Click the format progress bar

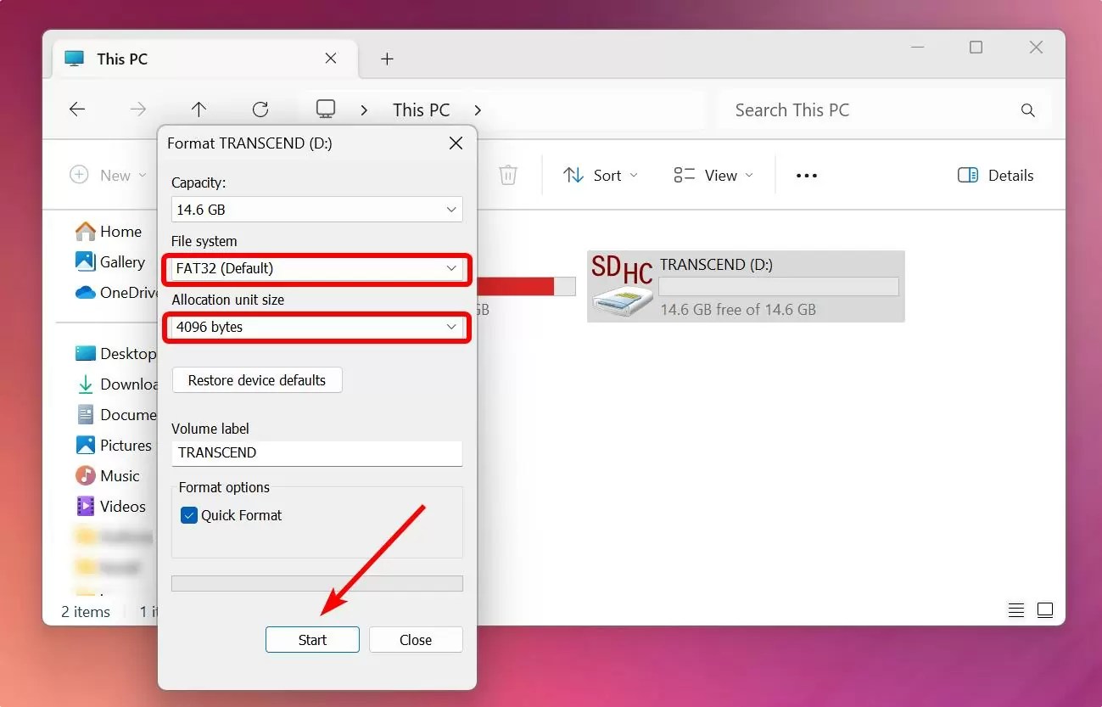click(316, 583)
